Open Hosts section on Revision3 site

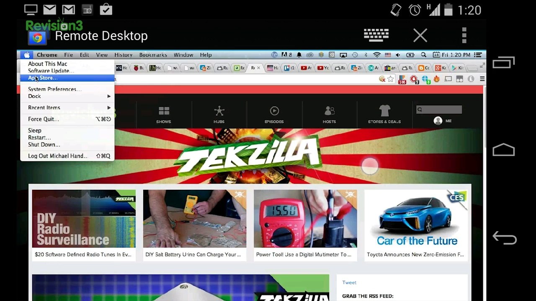[329, 115]
